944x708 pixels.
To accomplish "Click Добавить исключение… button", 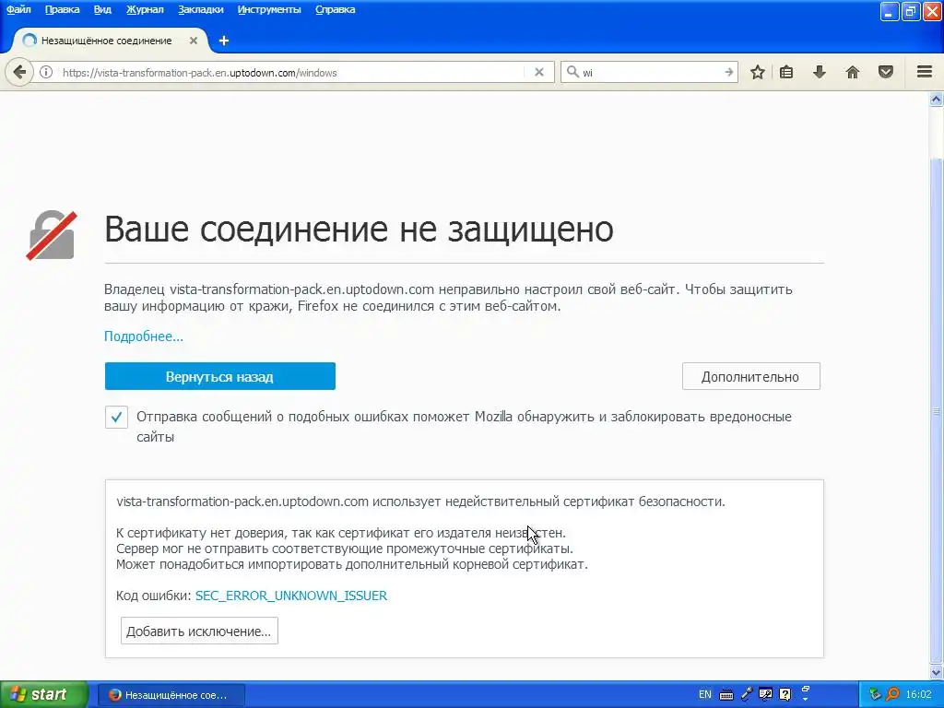I will 199,631.
